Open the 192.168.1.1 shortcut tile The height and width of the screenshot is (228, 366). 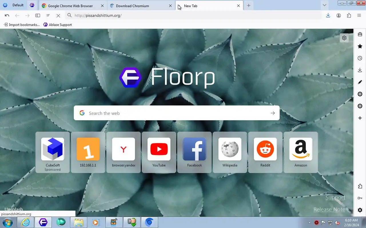tap(88, 152)
